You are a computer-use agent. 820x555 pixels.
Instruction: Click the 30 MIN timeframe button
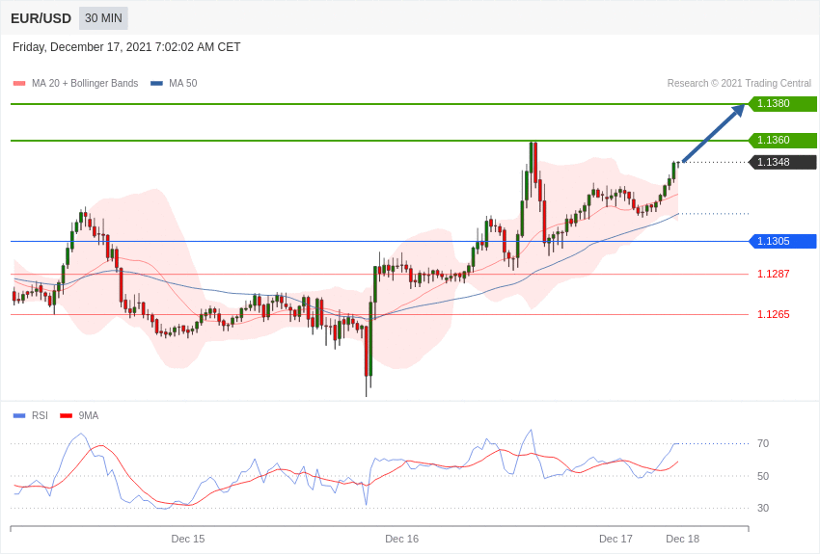point(103,18)
